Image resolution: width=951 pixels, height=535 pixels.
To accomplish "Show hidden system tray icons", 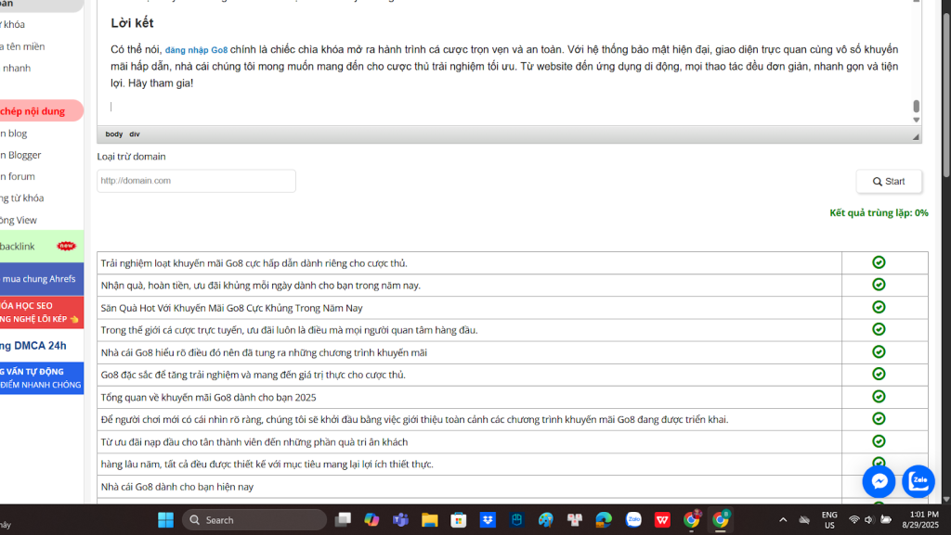I will click(x=782, y=520).
